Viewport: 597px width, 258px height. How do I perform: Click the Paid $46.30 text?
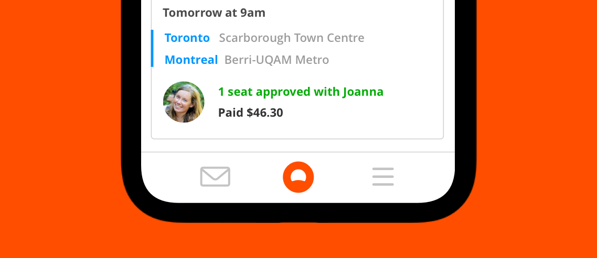(251, 113)
